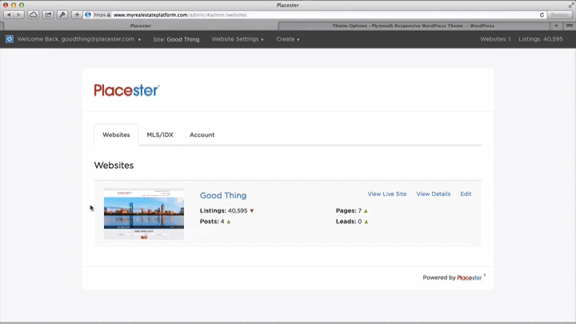Click View Details link
This screenshot has width=576, height=324.
pos(433,194)
